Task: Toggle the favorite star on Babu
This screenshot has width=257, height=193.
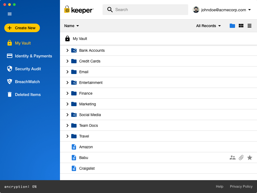Action: pos(250,158)
